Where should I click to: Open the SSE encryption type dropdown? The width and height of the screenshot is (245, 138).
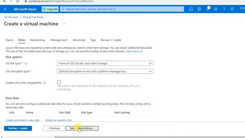click(x=105, y=71)
